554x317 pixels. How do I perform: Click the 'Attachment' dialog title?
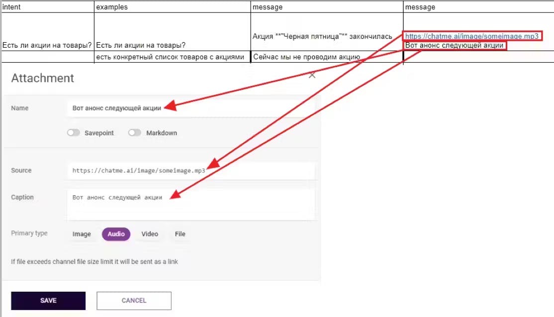(43, 78)
